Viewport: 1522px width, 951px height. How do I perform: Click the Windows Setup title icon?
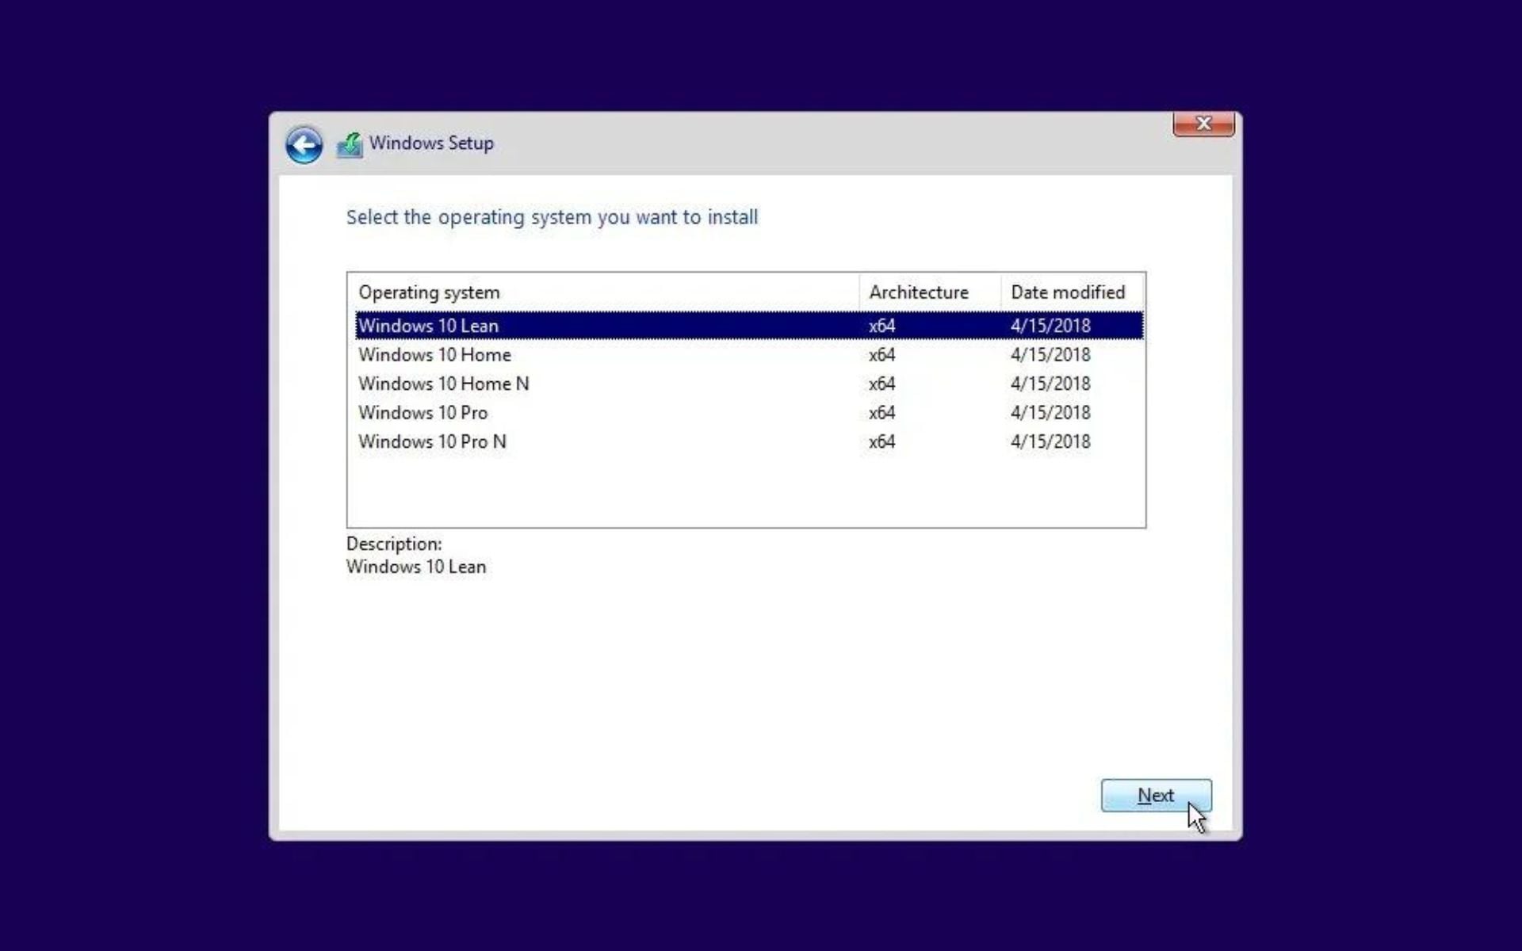click(x=349, y=145)
